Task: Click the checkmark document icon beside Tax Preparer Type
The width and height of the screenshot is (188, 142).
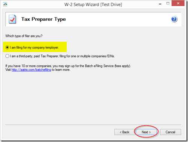Action: click(12, 19)
